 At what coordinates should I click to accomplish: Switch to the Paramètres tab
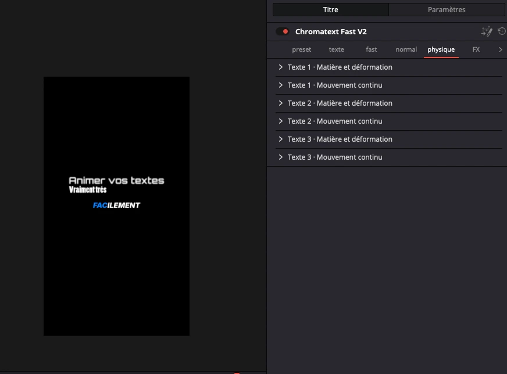(447, 10)
